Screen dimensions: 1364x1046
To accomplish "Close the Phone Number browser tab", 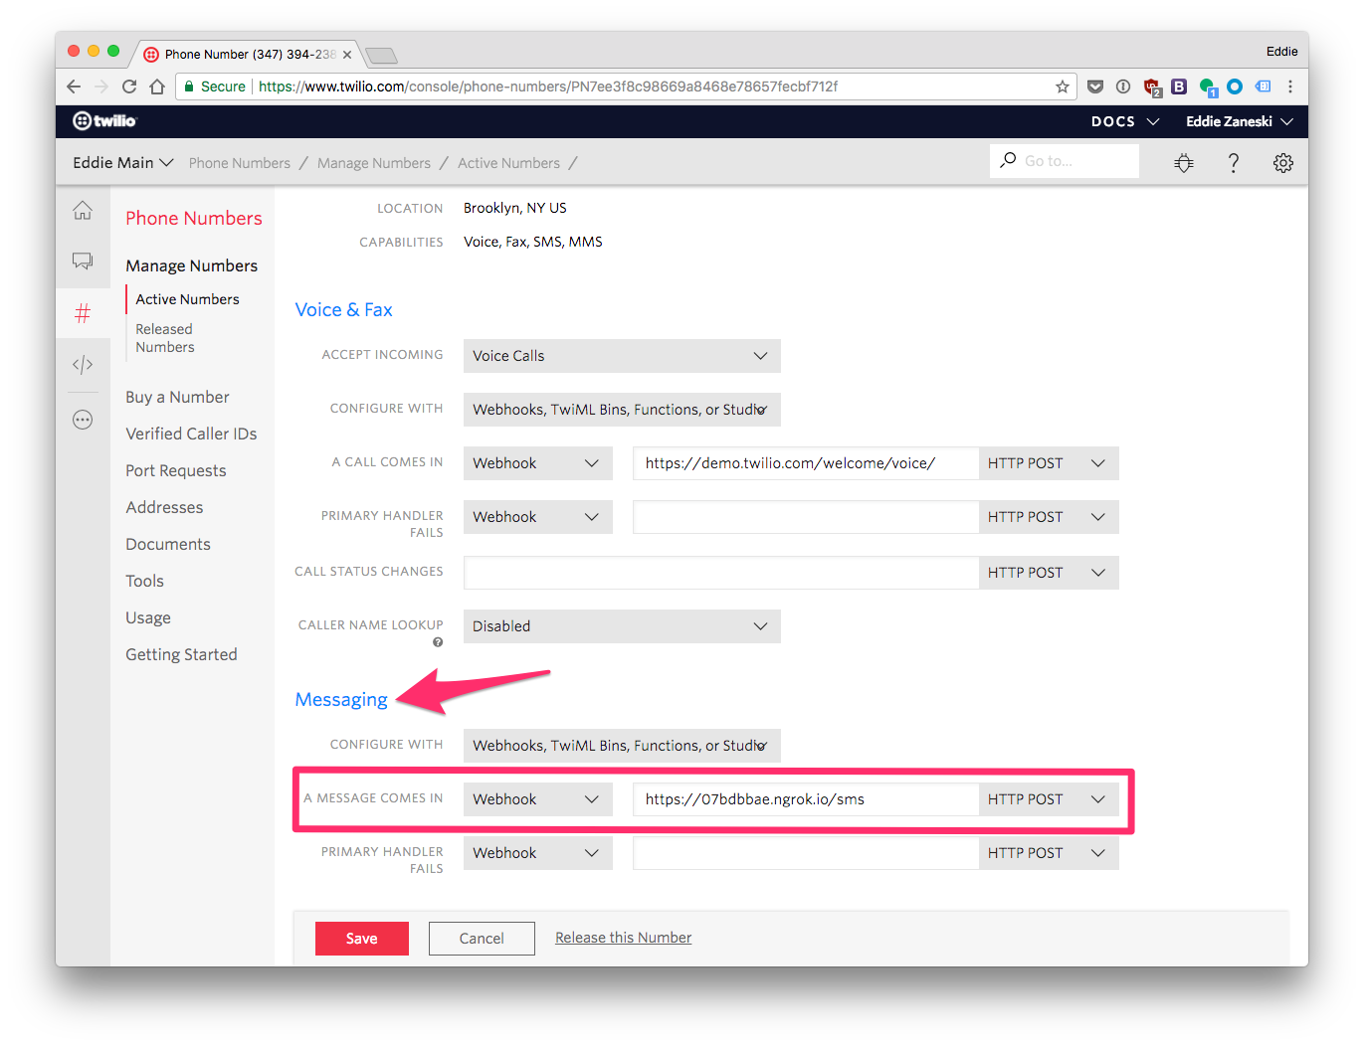I will coord(347,55).
